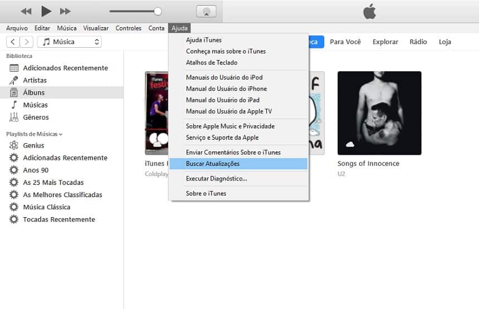Open the Música media type dropdown
The width and height of the screenshot is (479, 309).
tap(70, 42)
